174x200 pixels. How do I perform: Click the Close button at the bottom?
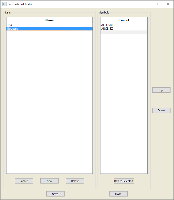coord(118,194)
